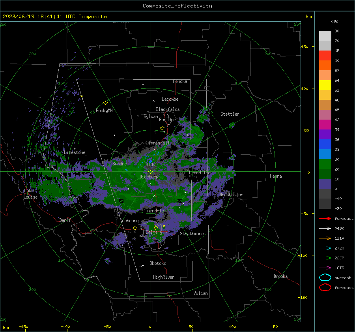This screenshot has width=355, height=332.
Task: Click the cyan current ellipse icon
Action: point(325,278)
